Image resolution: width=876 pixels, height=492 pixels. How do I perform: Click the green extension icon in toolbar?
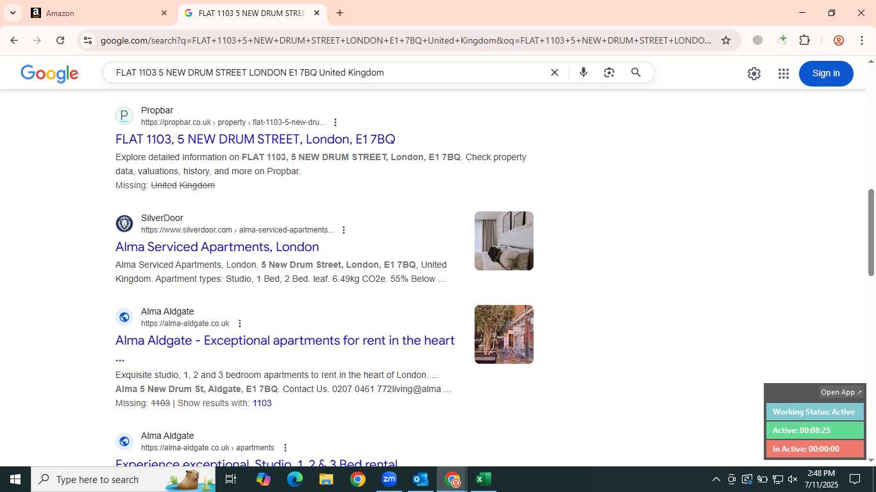coord(781,40)
